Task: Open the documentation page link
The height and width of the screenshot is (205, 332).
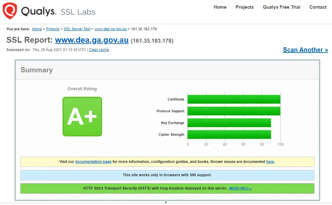Action: (93, 161)
